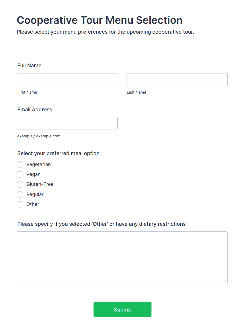242x330 pixels.
Task: Select the Gluten-Free radio button
Action: 20,184
